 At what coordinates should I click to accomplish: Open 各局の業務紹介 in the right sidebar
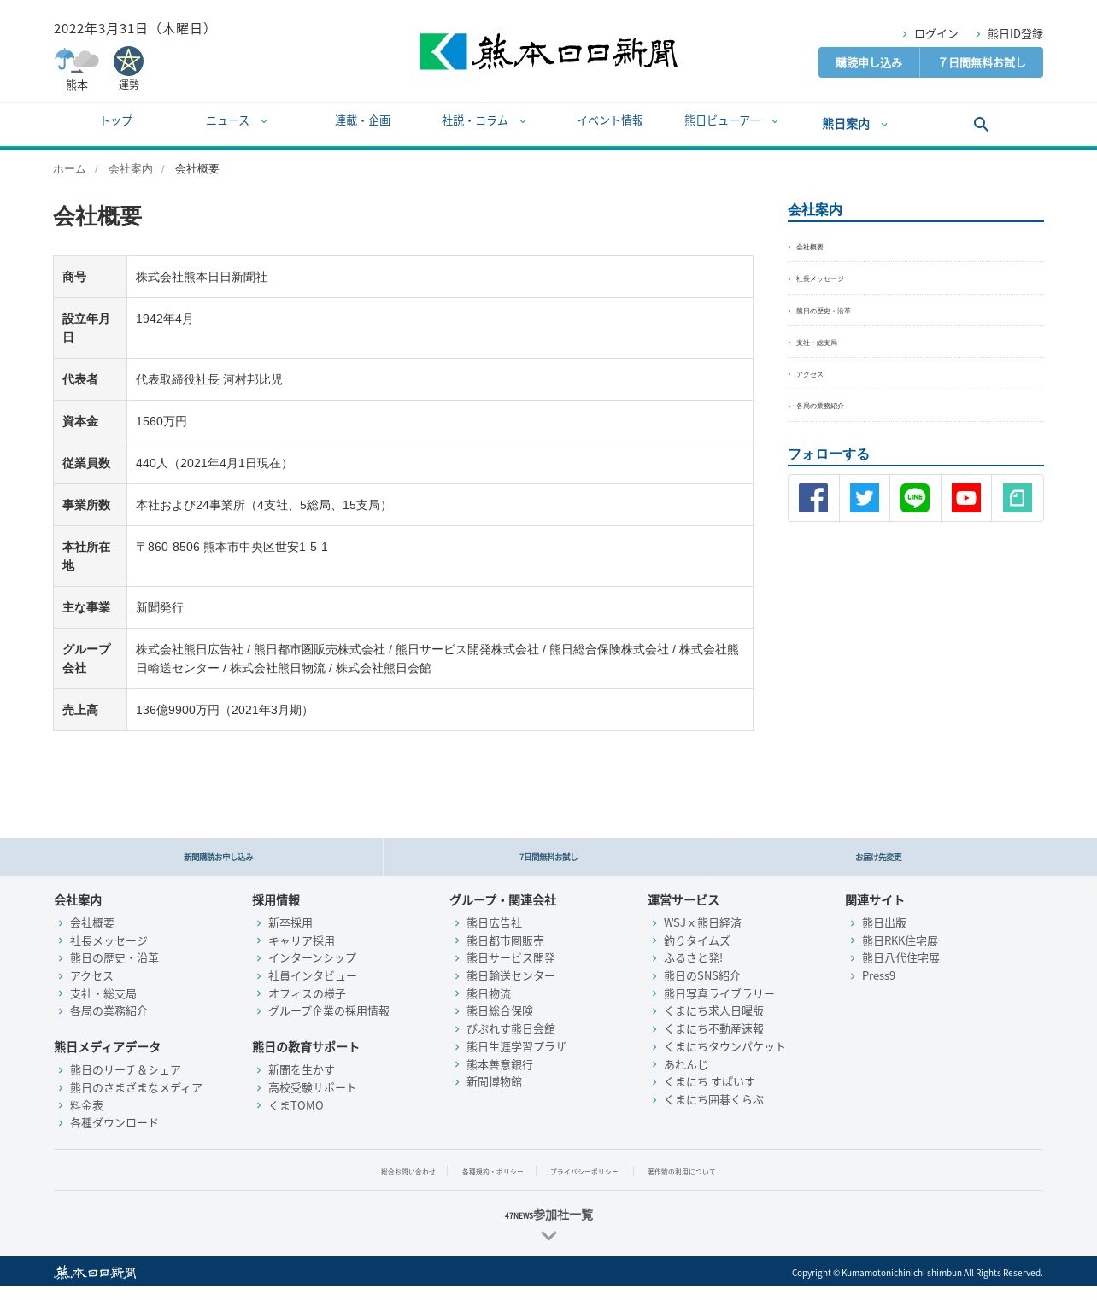click(x=820, y=406)
